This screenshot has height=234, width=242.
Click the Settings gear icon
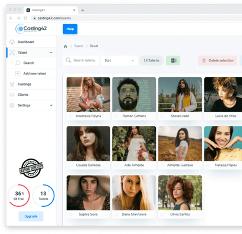(x=12, y=105)
